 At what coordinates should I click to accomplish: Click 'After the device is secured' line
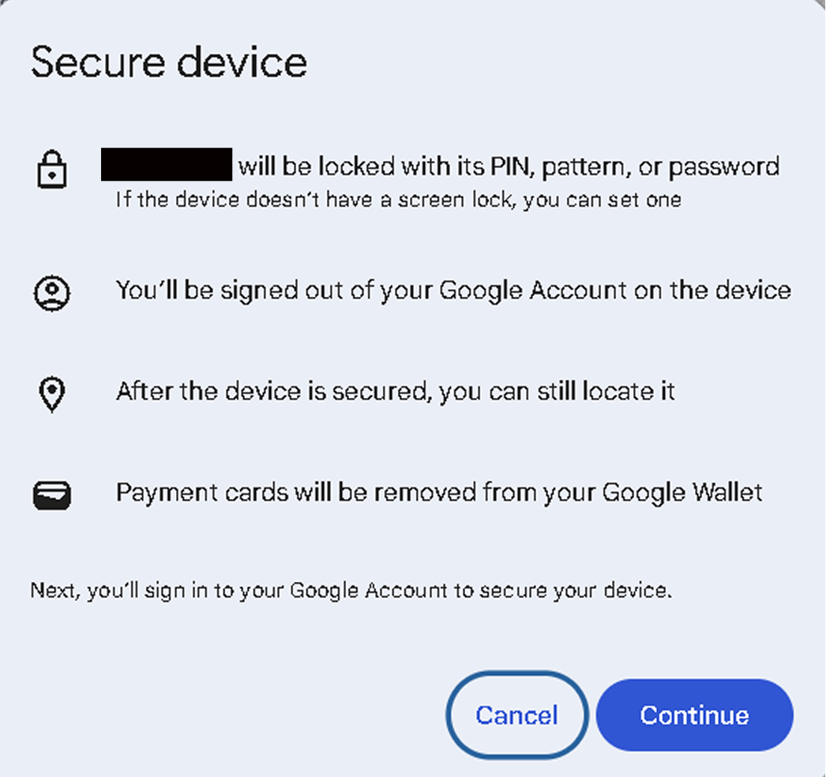(x=395, y=391)
